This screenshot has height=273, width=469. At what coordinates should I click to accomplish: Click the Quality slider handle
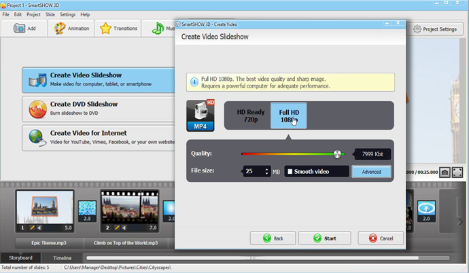(x=337, y=154)
